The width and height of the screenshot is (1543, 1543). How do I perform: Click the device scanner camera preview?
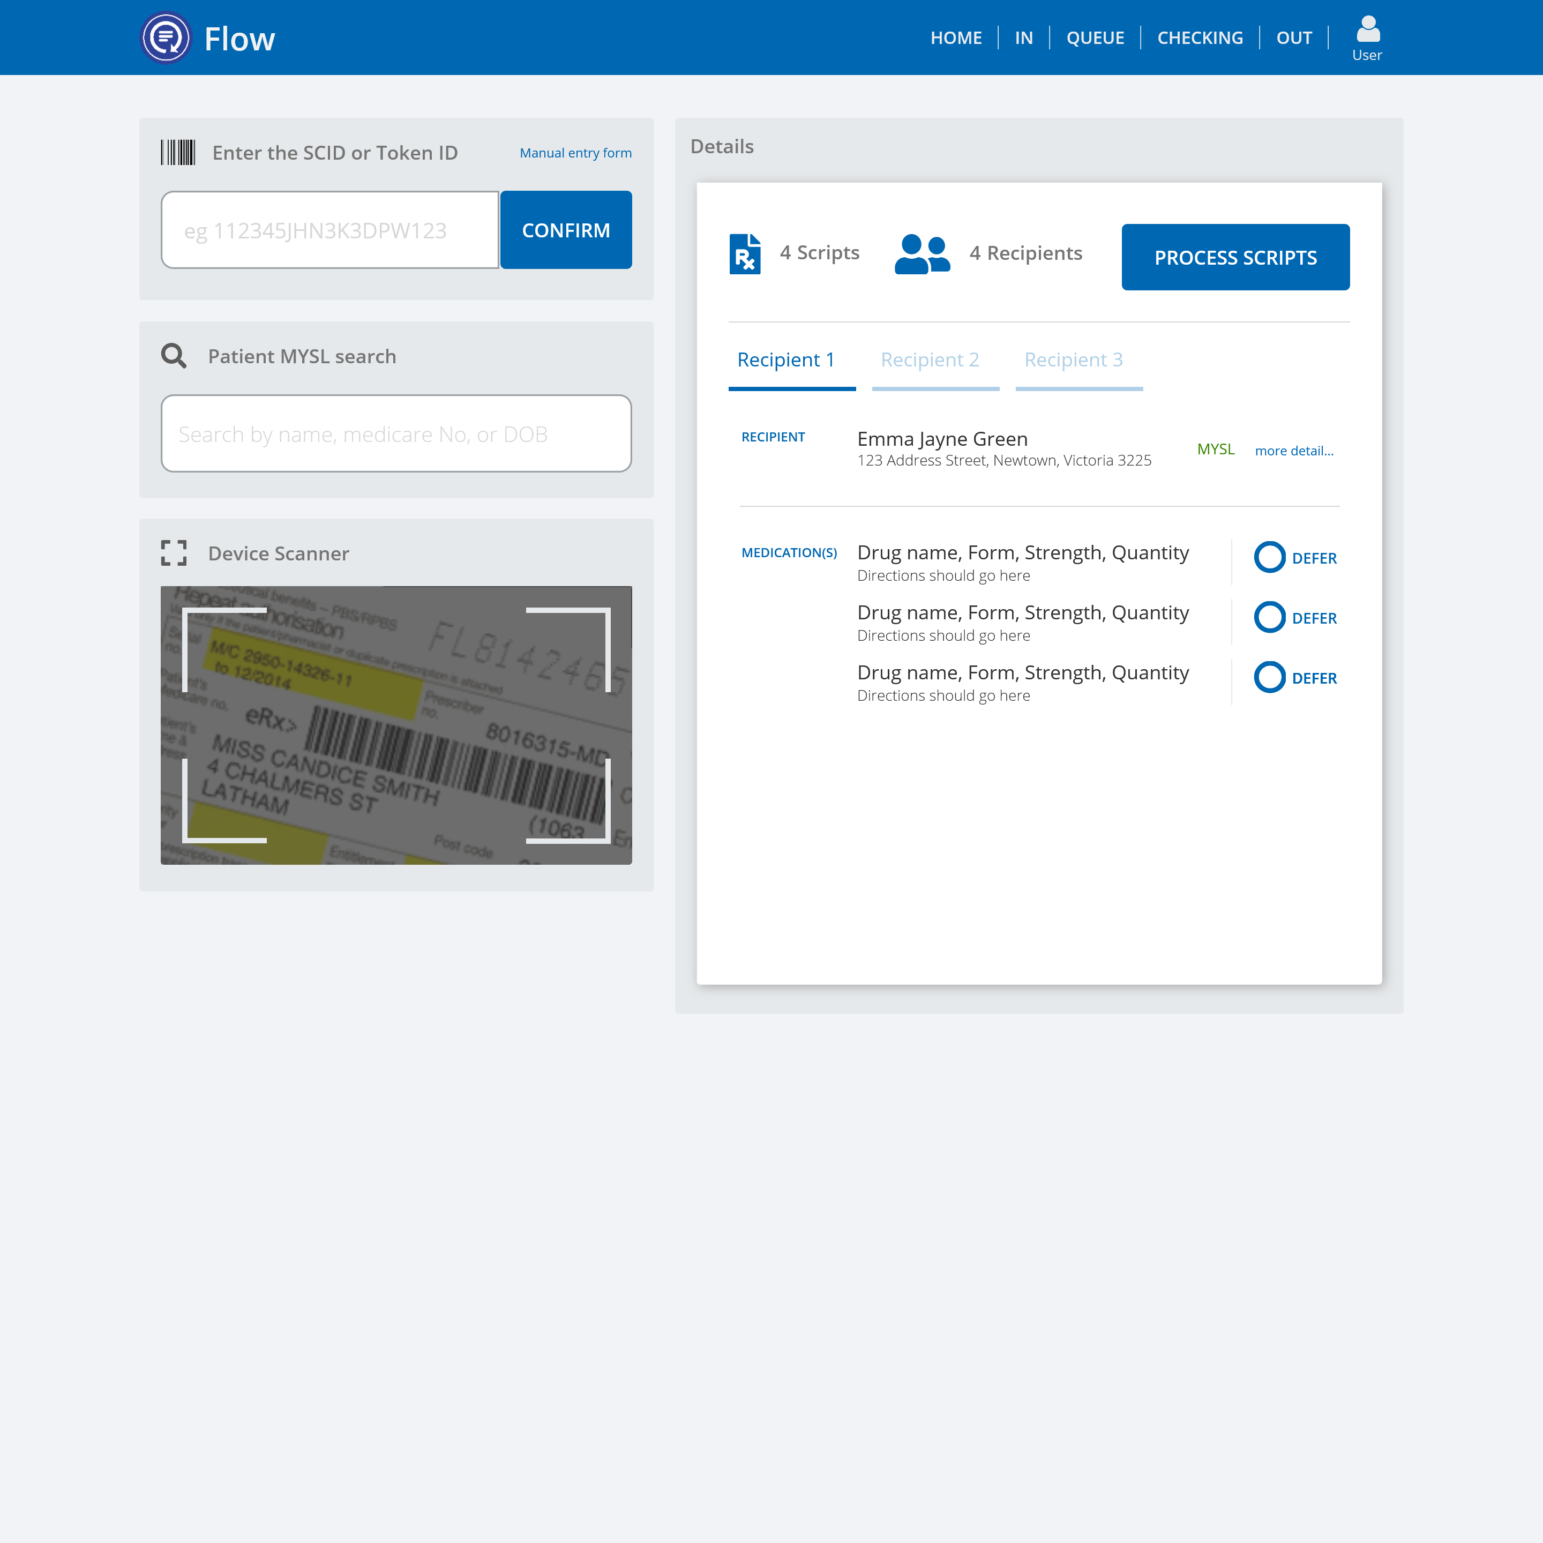(x=396, y=725)
